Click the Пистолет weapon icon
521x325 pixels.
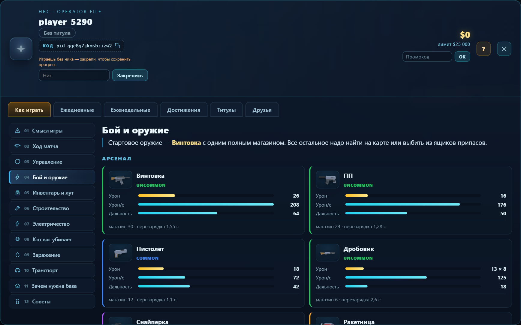[120, 252]
